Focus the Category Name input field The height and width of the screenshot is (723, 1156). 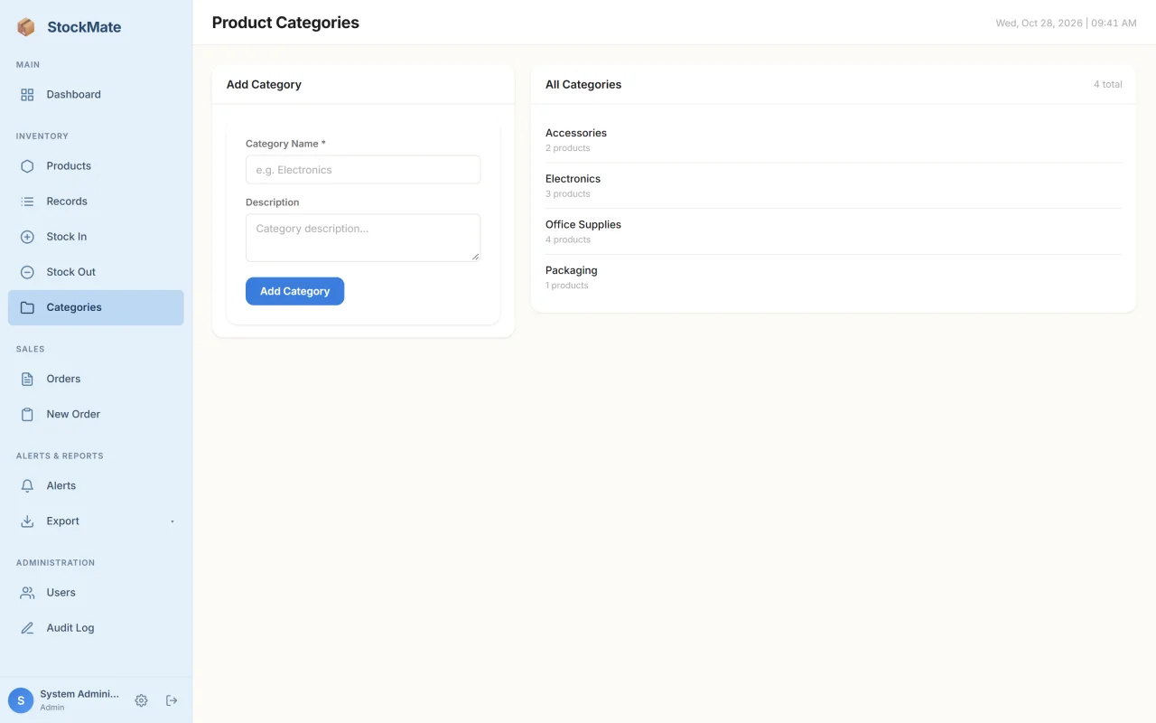pos(363,170)
